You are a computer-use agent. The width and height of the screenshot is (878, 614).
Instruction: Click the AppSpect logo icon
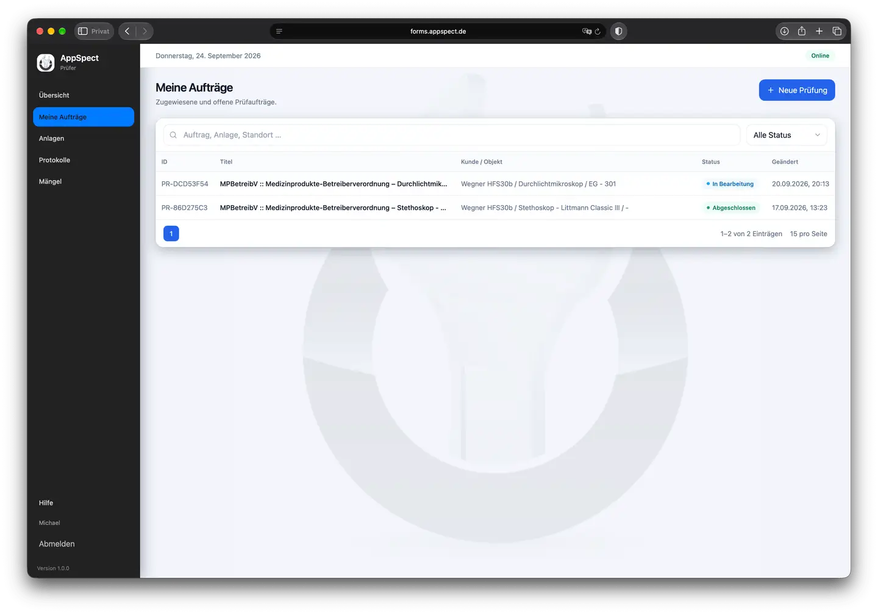click(x=46, y=62)
